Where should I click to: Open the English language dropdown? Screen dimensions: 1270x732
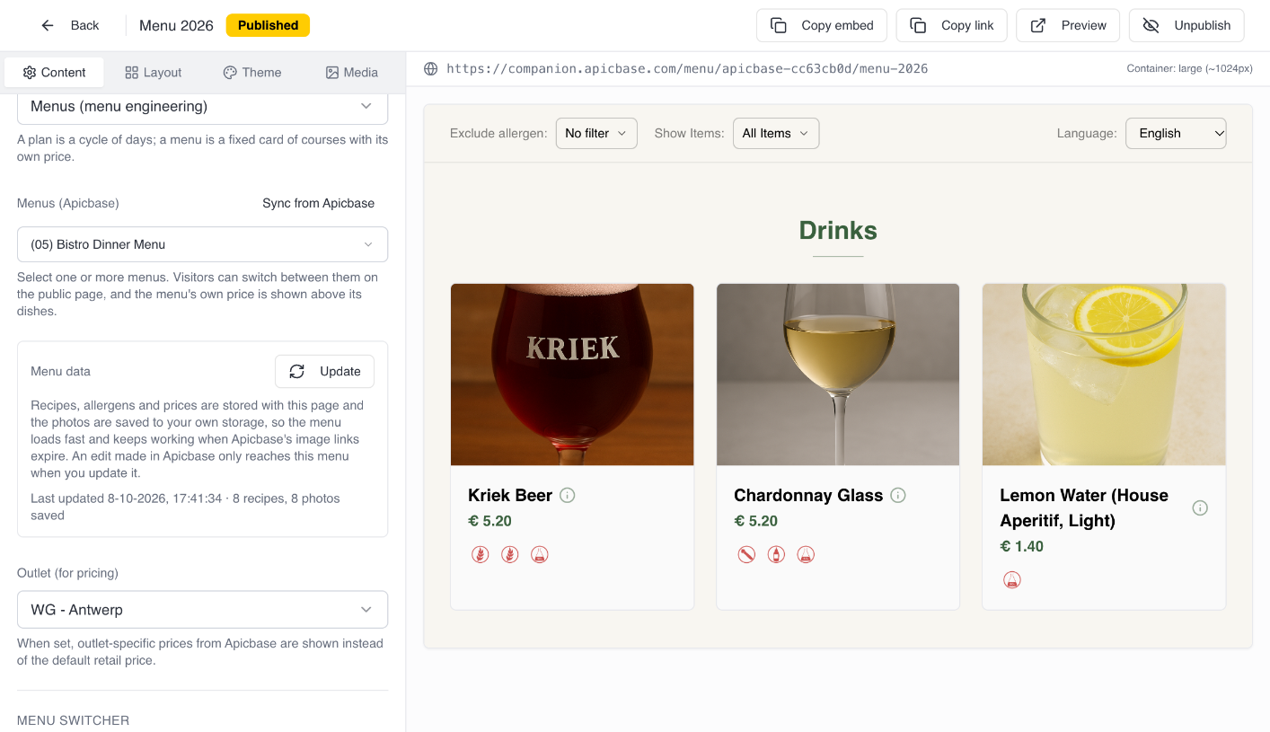click(x=1176, y=133)
